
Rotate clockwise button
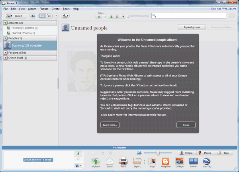[111, 153]
